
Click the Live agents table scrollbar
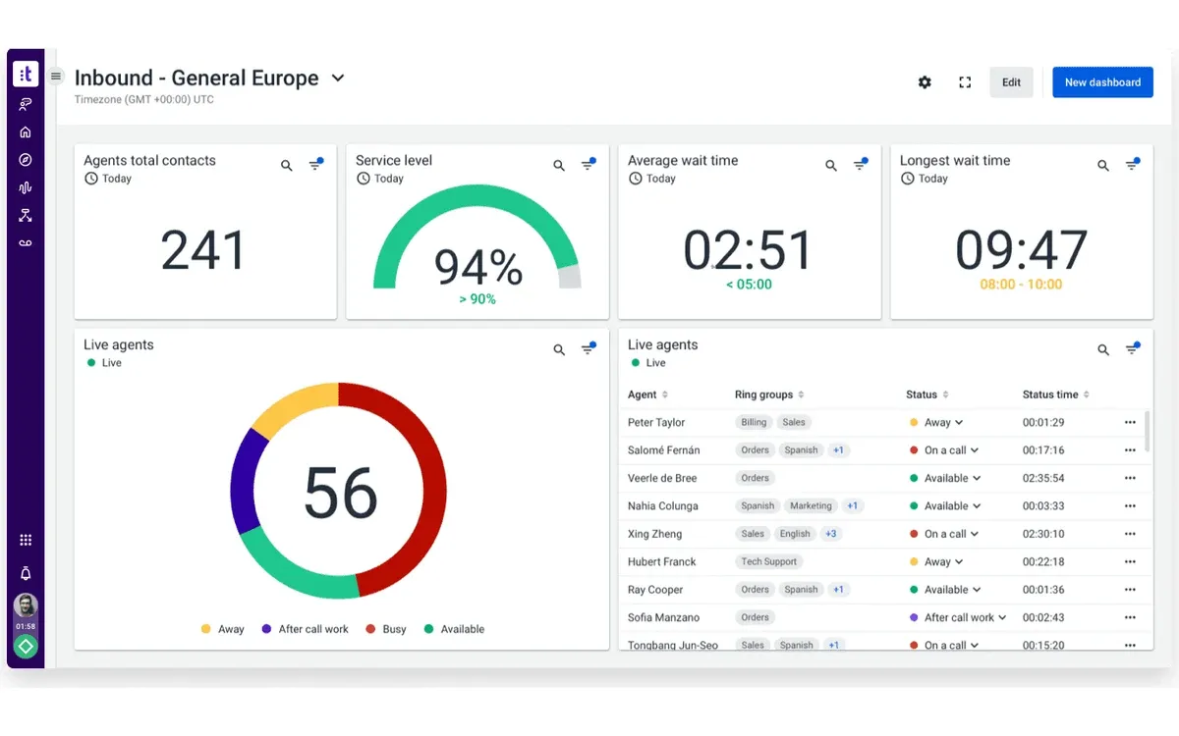click(1147, 431)
